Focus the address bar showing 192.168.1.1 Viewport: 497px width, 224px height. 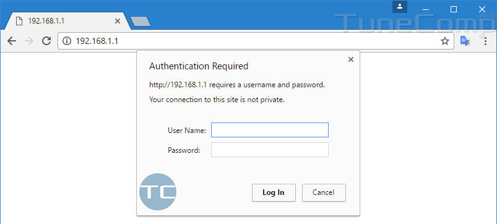click(x=256, y=41)
